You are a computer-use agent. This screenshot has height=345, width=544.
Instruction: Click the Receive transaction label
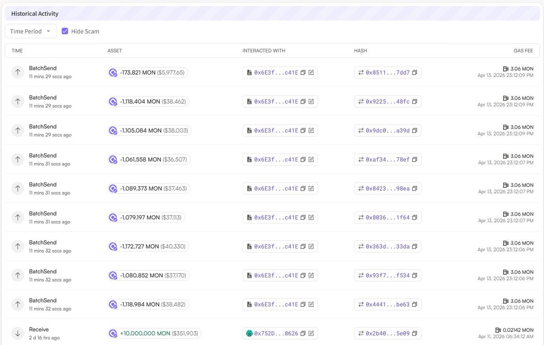tap(39, 330)
